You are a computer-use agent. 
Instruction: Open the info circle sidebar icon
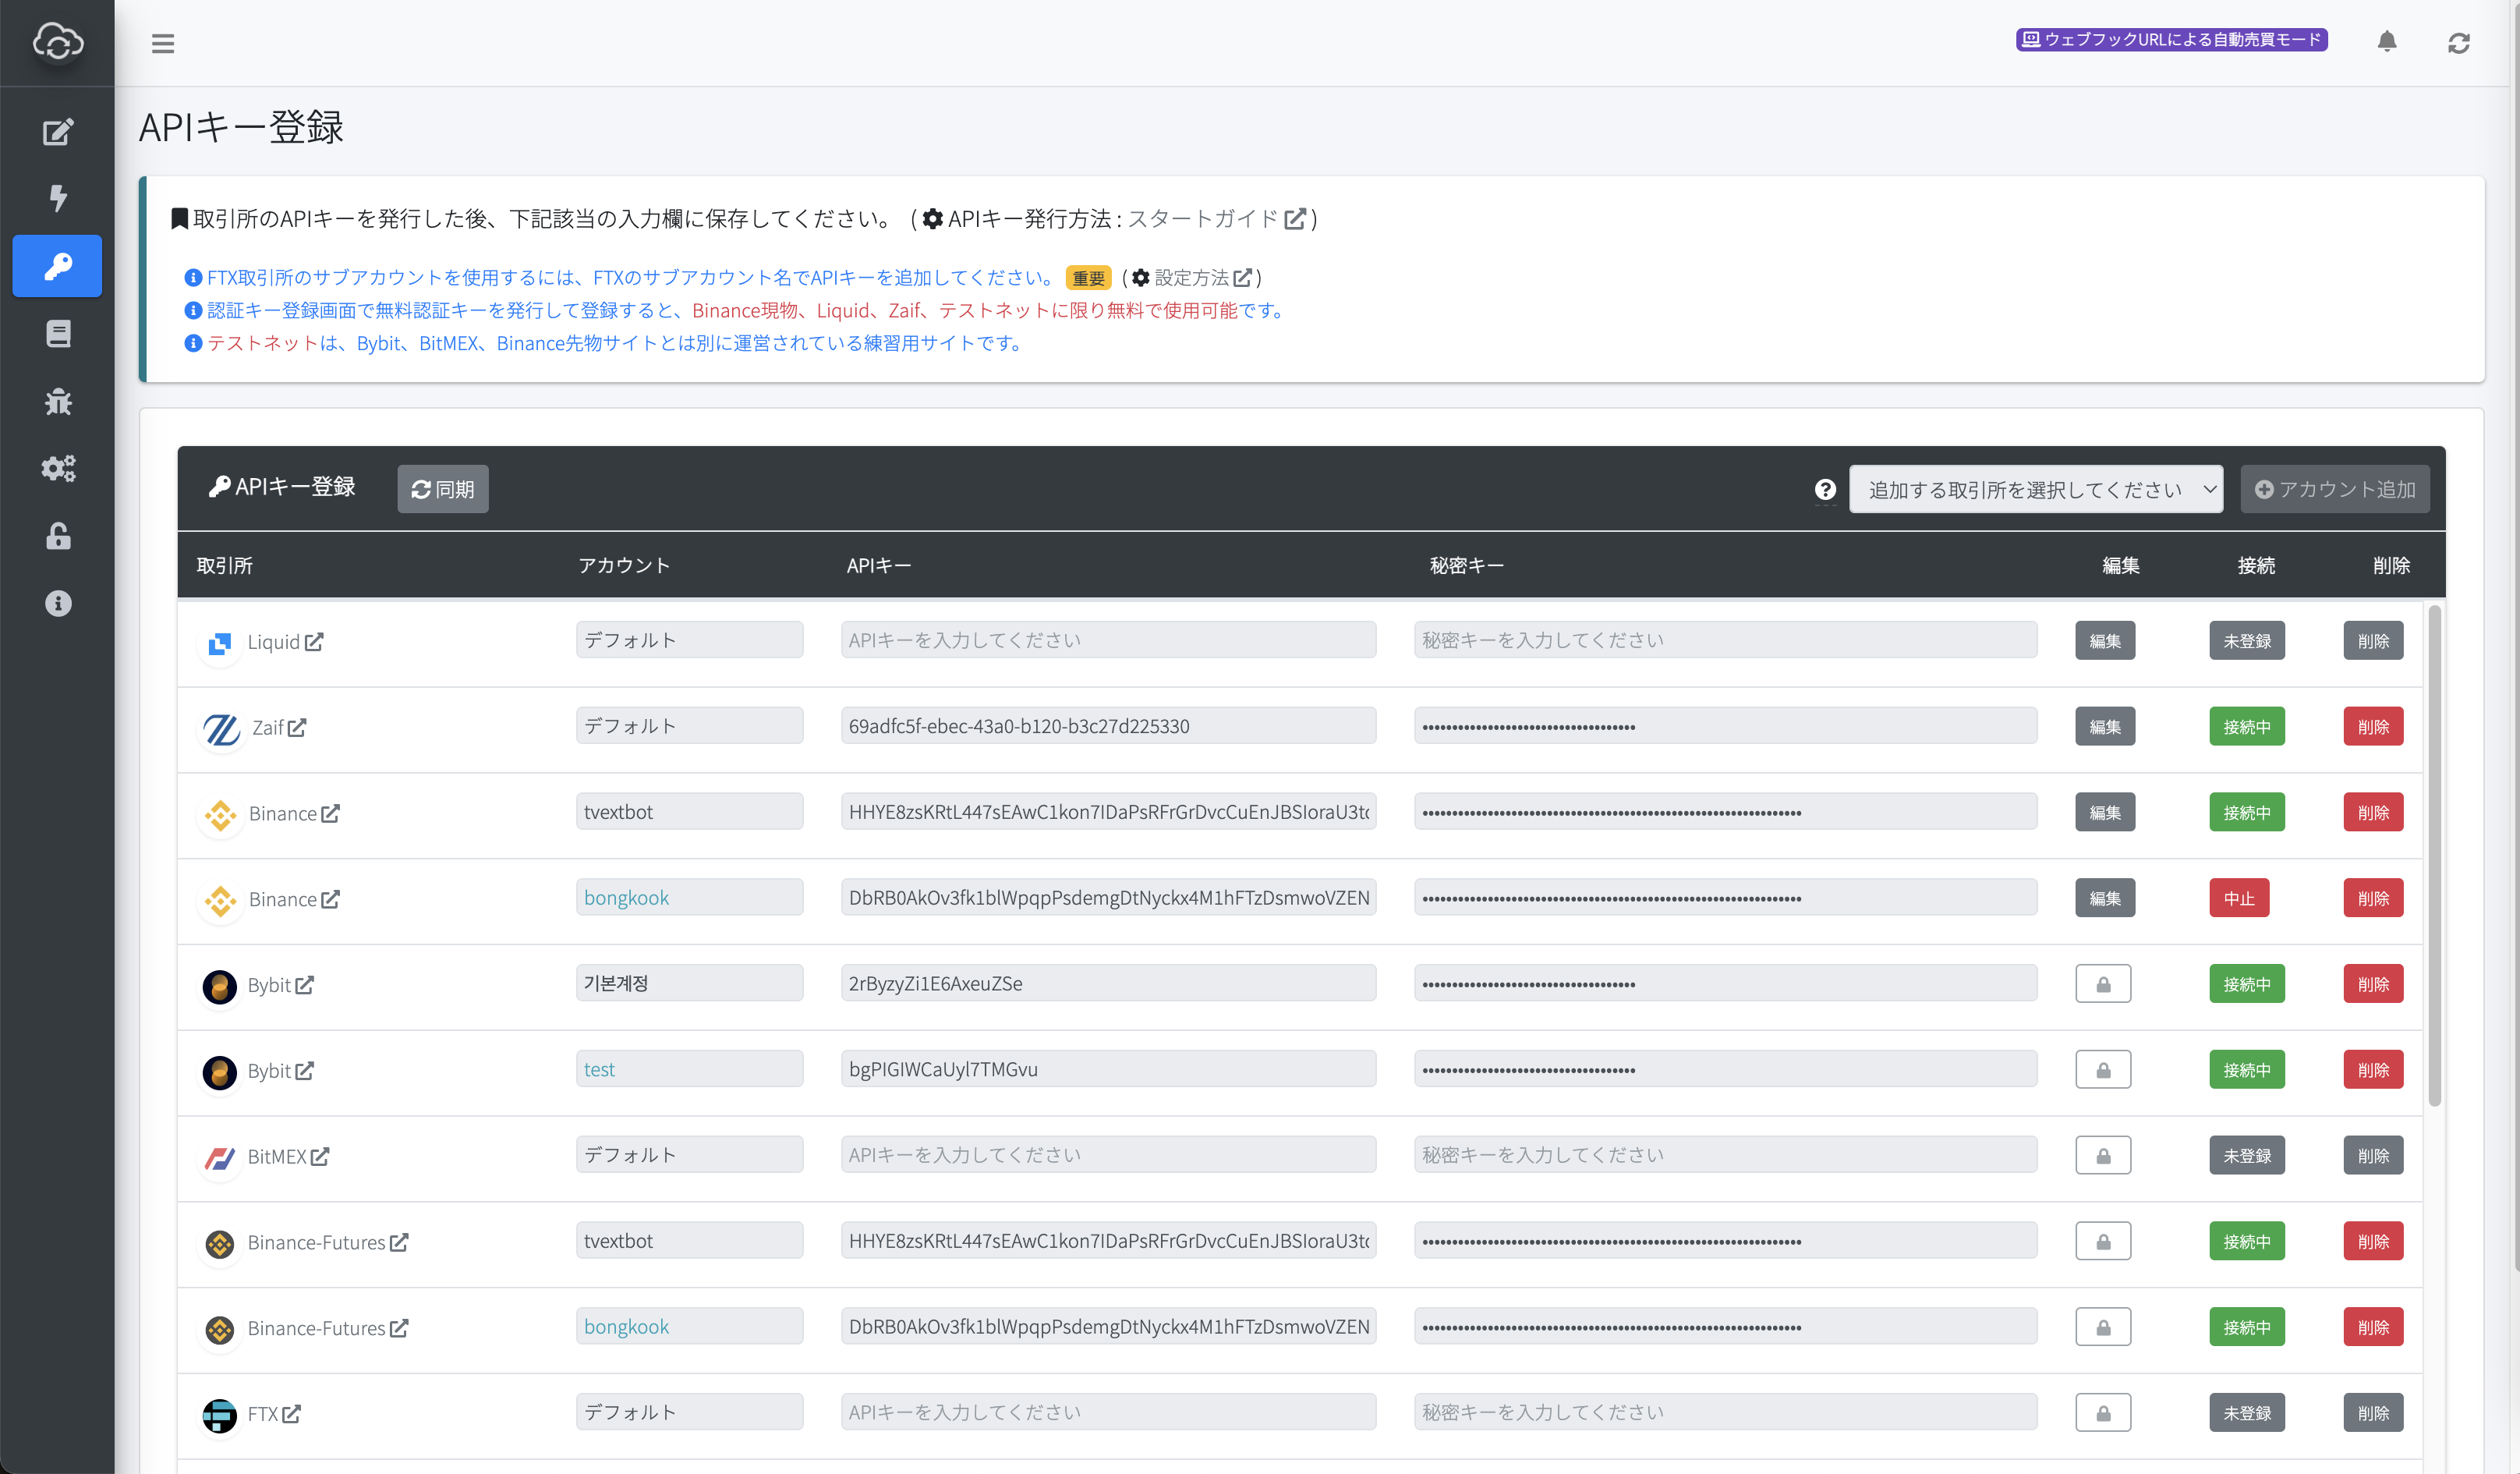coord(58,603)
